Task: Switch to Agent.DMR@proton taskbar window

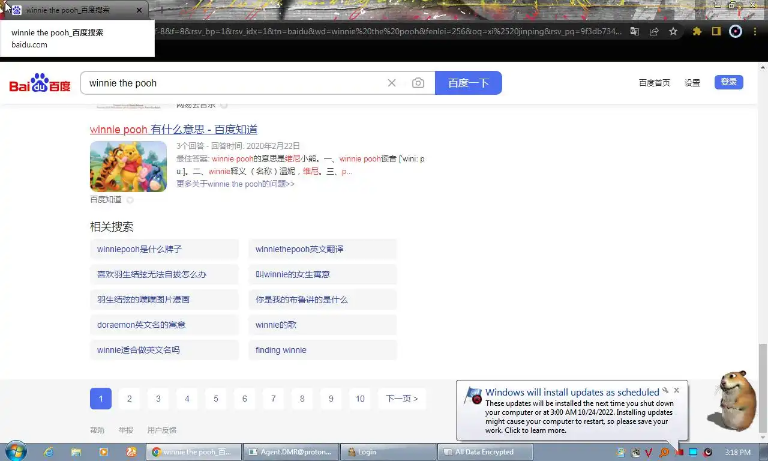Action: click(x=290, y=452)
